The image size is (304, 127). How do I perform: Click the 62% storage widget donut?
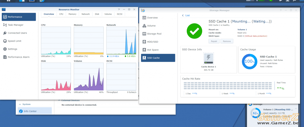[255, 113]
